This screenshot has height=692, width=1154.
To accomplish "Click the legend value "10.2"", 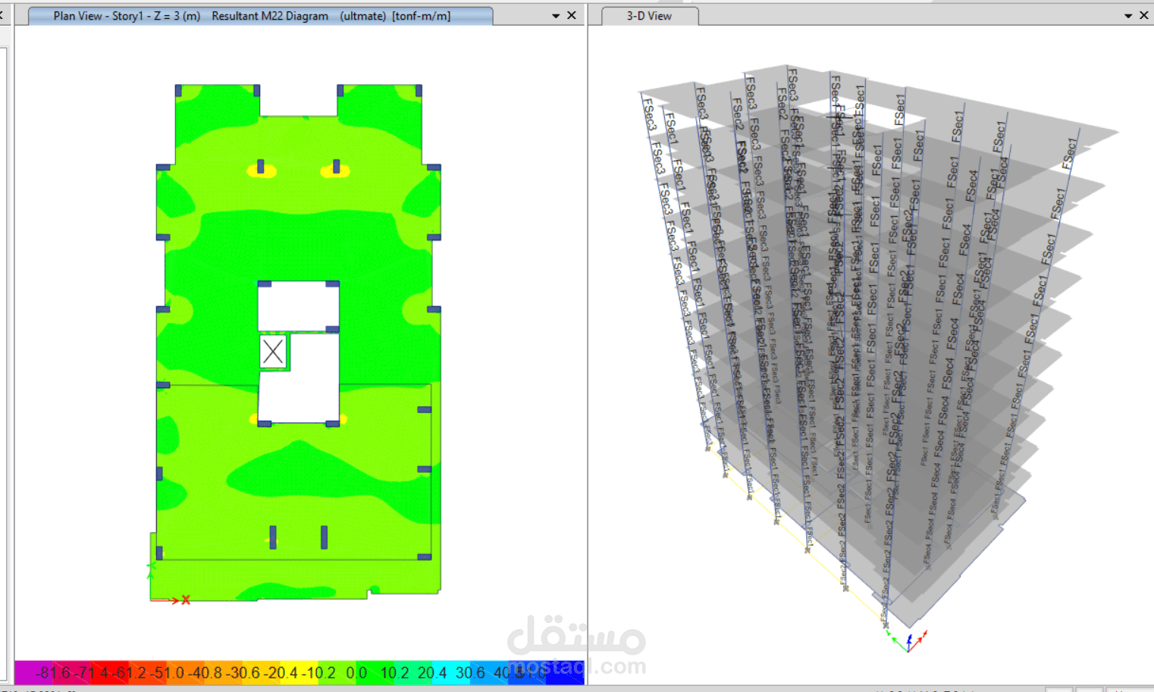I will 394,672.
